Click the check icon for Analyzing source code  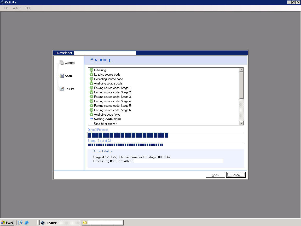91,83
